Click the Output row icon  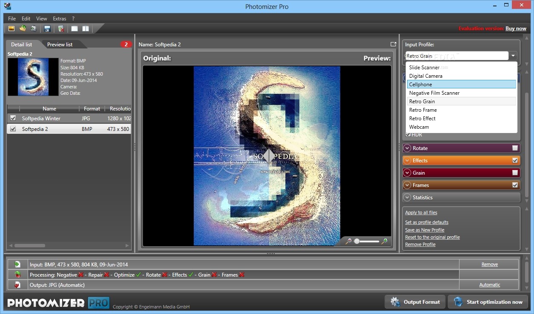pos(17,285)
